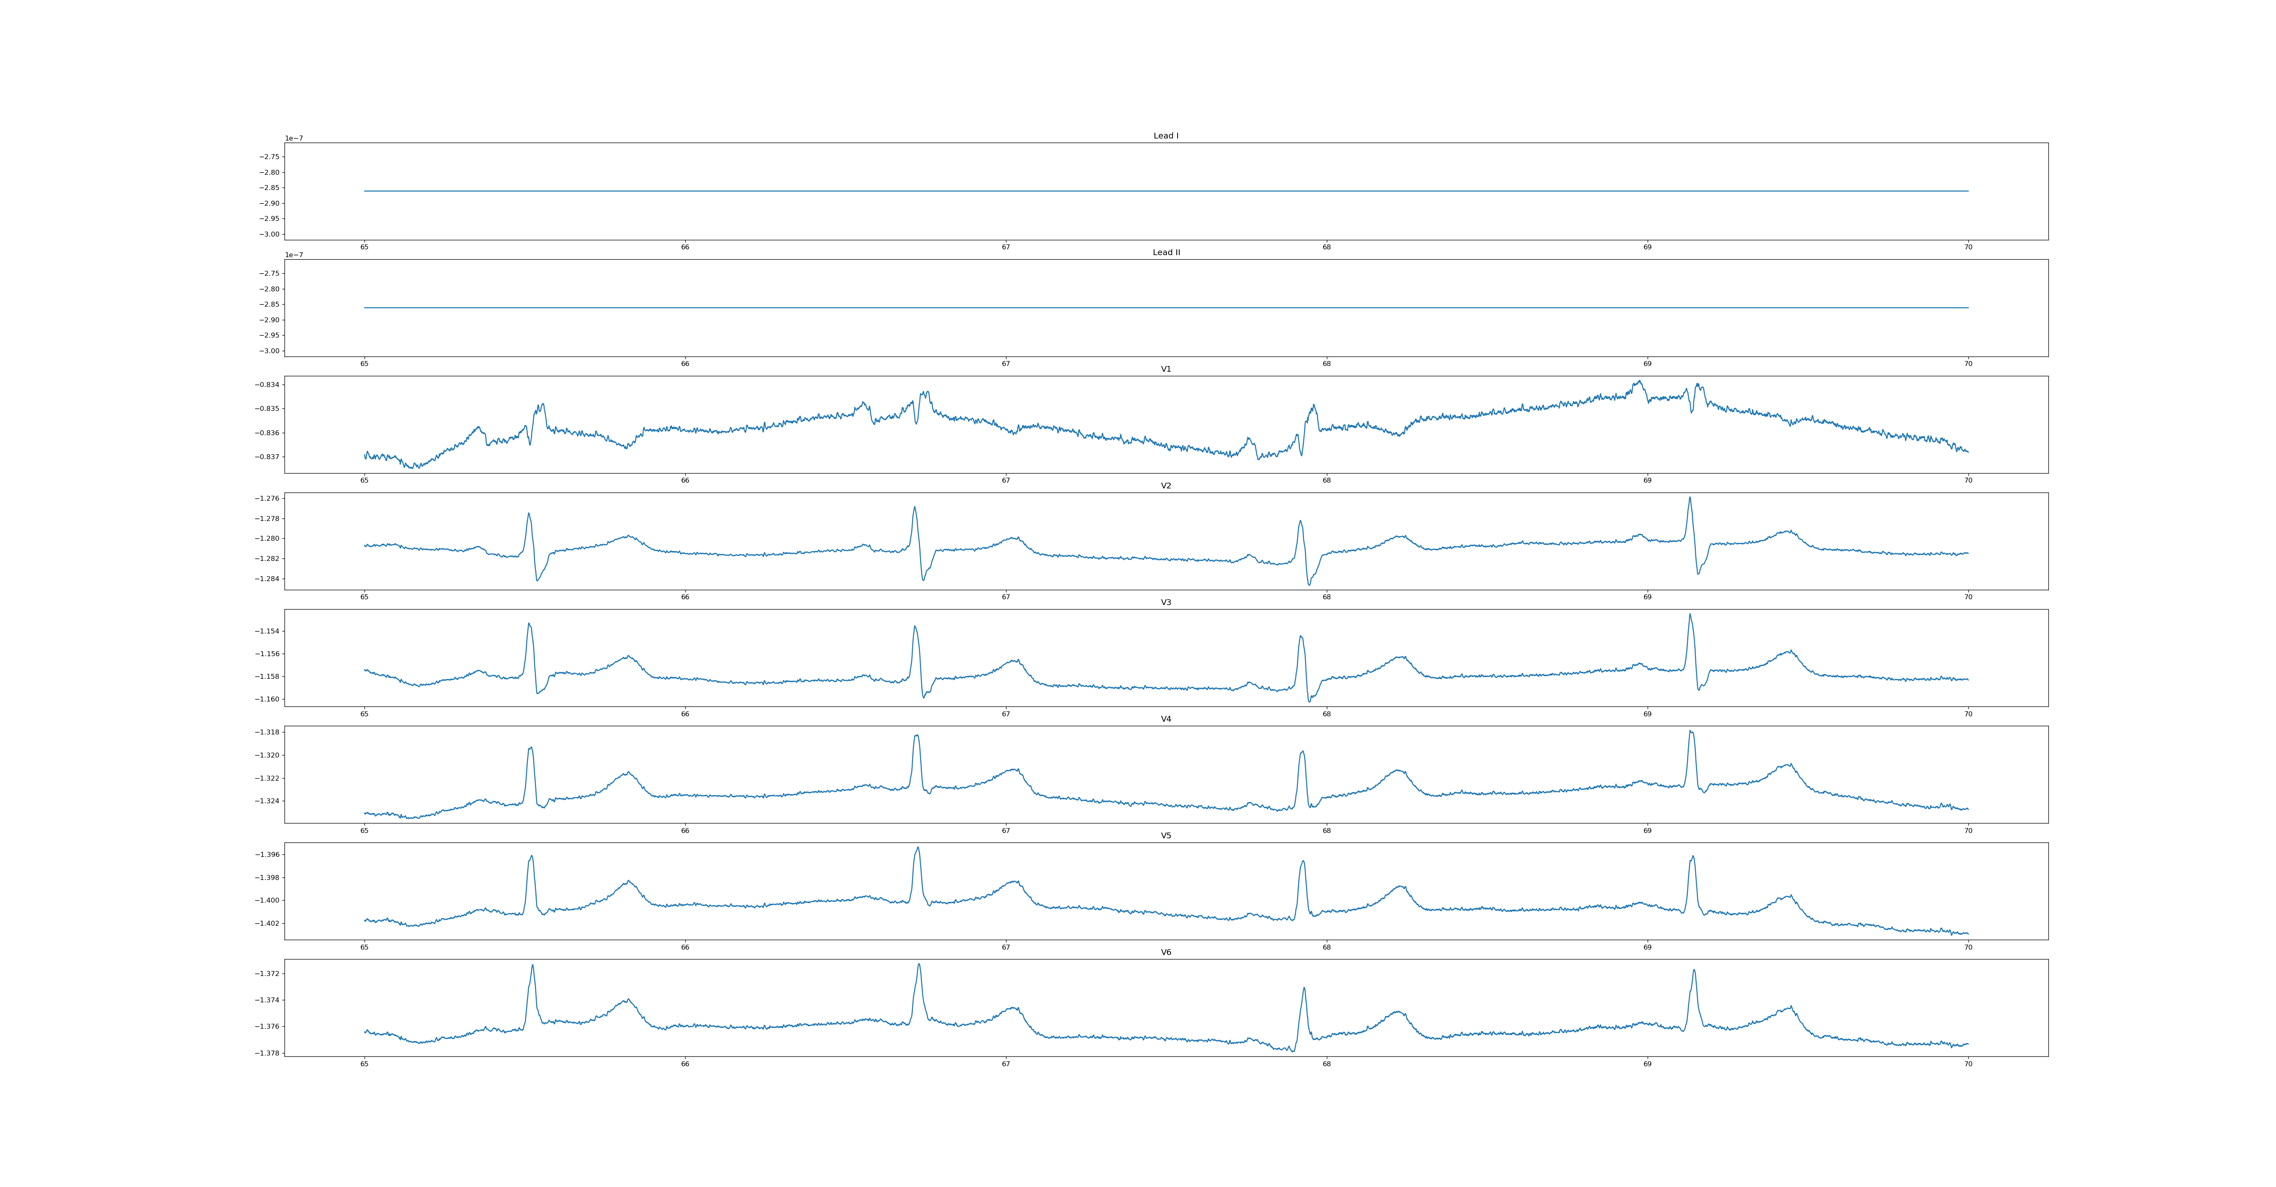The image size is (2276, 1187).
Task: Click the -1.378 y-axis tick on V6
Action: click(268, 1053)
